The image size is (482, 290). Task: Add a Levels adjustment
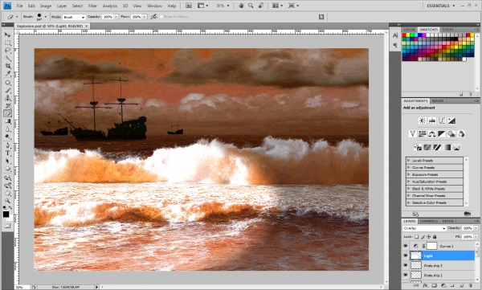click(432, 120)
